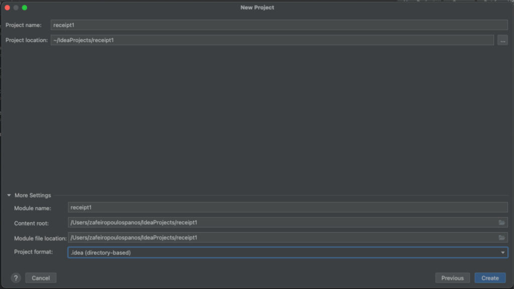Click the New Project window title
The height and width of the screenshot is (289, 514).
pyautogui.click(x=258, y=8)
